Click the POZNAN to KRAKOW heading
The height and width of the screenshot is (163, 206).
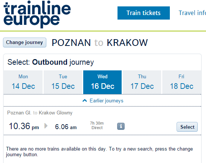100,43
